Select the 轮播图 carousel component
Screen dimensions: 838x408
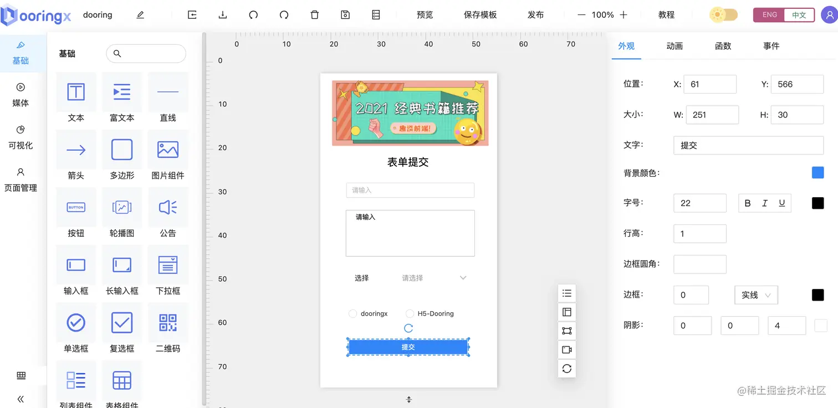[122, 213]
